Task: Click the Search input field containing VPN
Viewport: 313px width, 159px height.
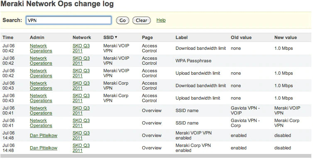Action: [x=68, y=20]
